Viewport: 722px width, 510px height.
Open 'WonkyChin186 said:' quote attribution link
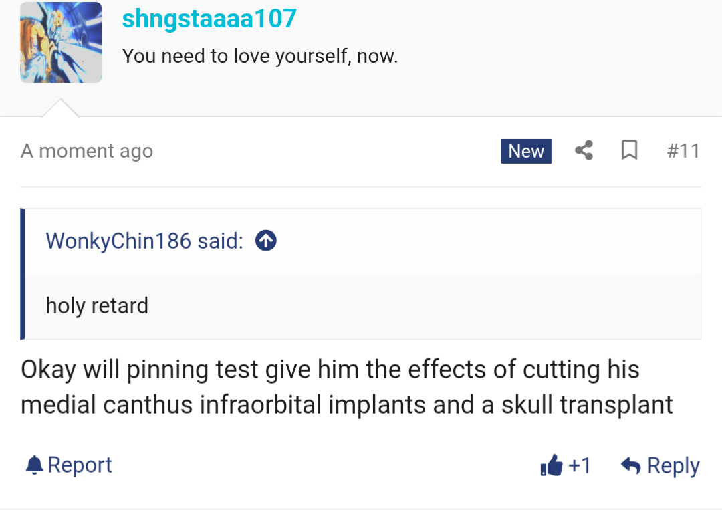144,241
